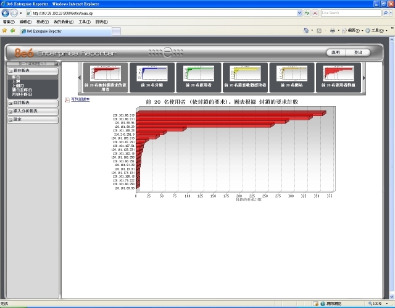Open a new blank browser tab
Viewport: 395px width, 308px height.
click(116, 31)
